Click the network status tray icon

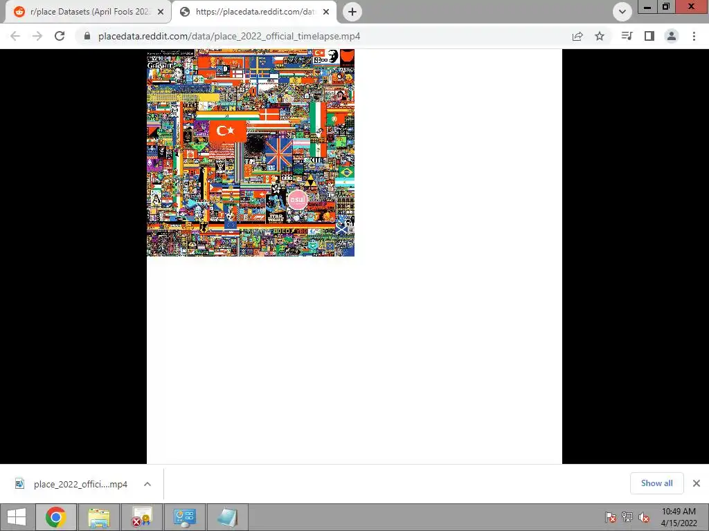coord(627,517)
